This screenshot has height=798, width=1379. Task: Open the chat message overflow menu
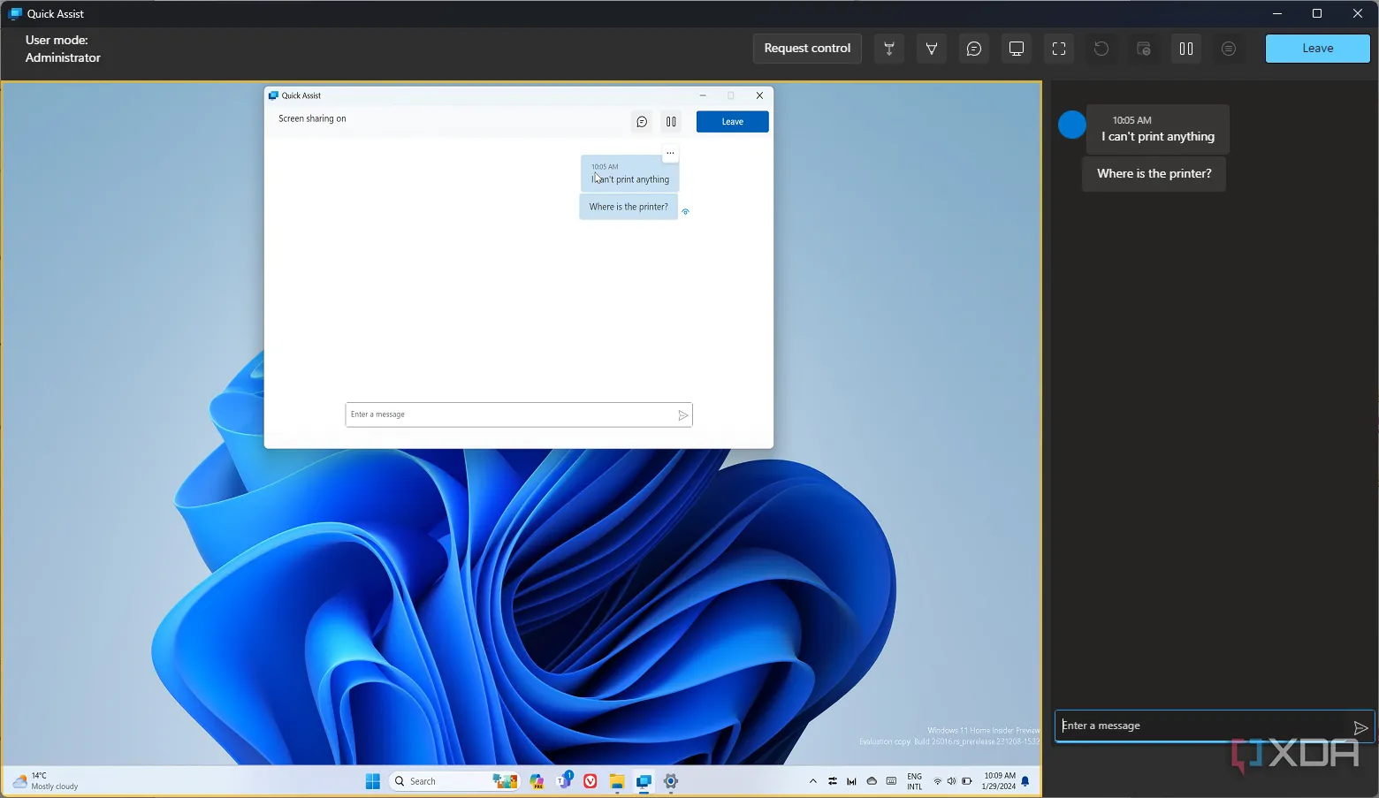tap(670, 152)
